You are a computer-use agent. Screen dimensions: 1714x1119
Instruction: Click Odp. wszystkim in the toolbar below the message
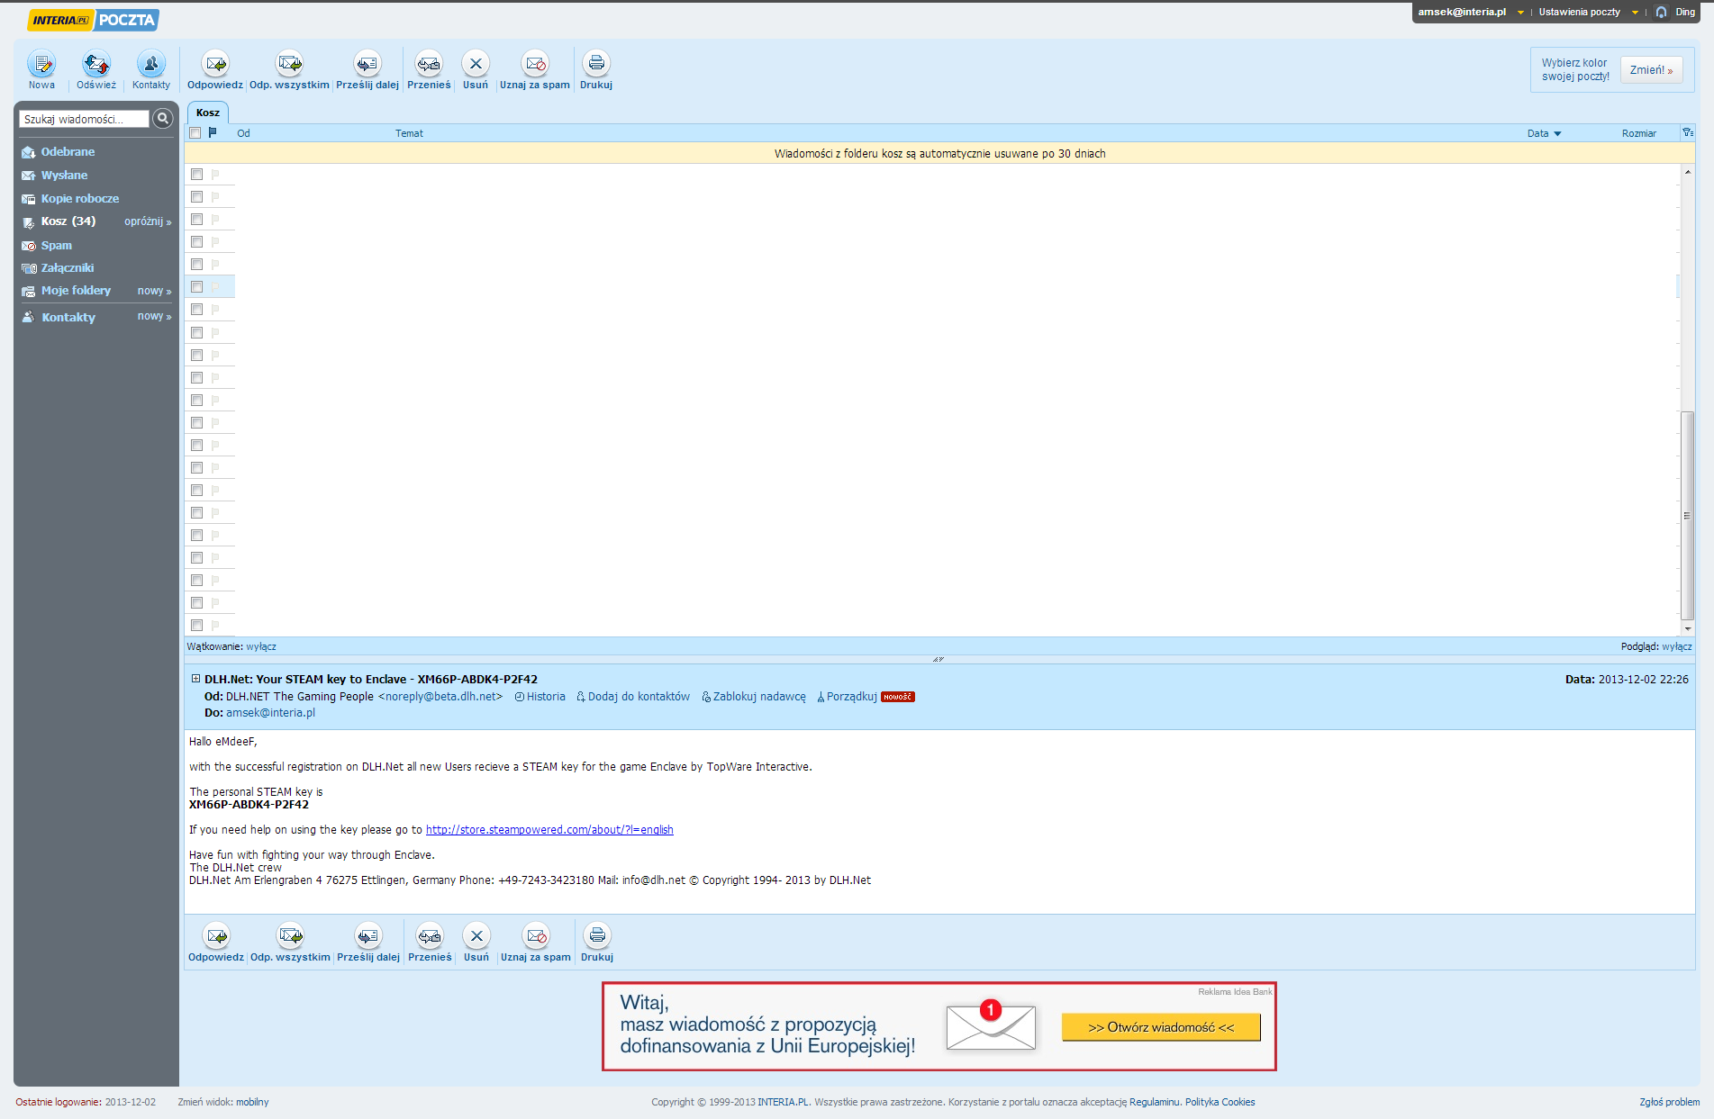[290, 942]
